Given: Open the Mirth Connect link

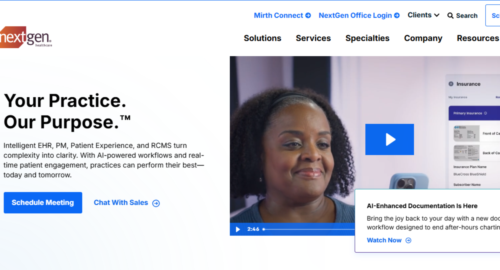Looking at the screenshot, I should click(x=278, y=15).
